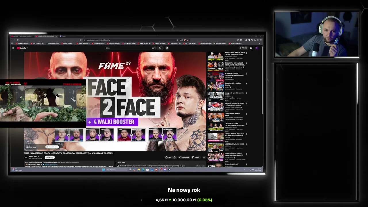The image size is (368, 207).
Task: Like the video with thumbs up
Action: 168,157
